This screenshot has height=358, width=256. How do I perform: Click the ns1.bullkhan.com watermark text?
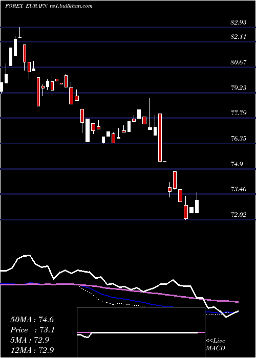(71, 6)
